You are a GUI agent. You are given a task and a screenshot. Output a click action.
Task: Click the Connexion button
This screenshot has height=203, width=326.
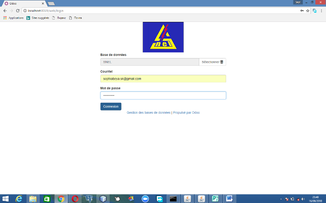[111, 106]
